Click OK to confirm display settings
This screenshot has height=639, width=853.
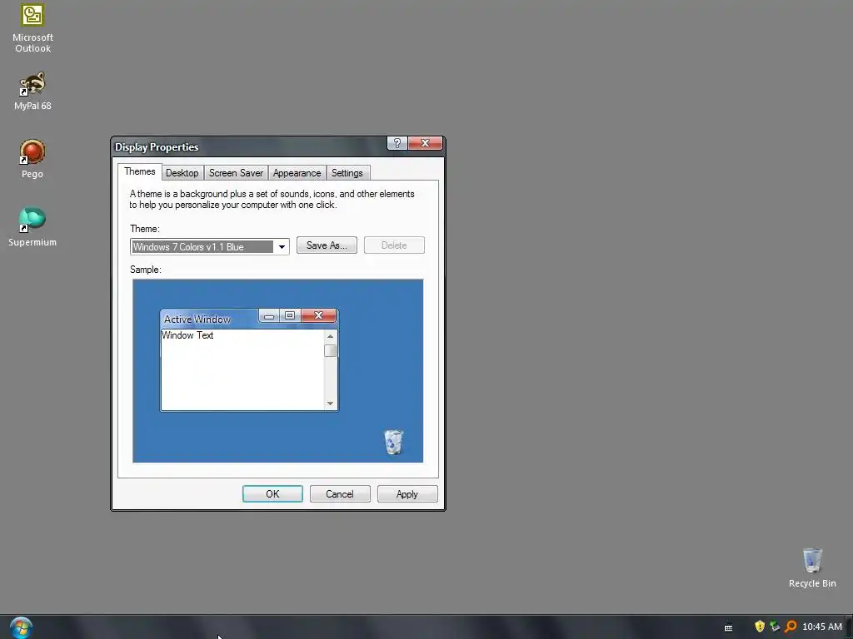click(272, 494)
